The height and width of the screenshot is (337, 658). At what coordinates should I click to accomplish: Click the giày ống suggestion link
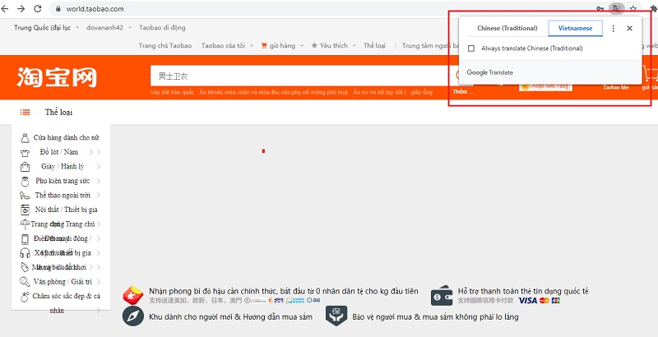[x=421, y=92]
